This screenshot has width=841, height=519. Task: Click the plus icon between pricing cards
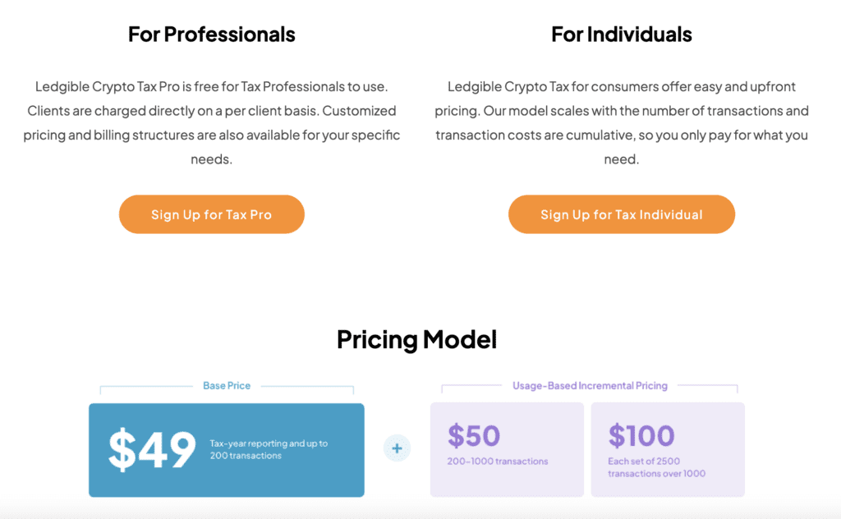coord(397,448)
